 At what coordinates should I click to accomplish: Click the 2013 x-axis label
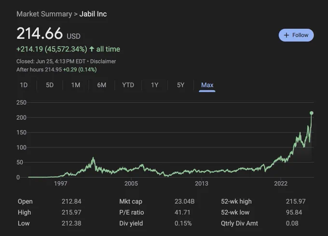pos(202,183)
